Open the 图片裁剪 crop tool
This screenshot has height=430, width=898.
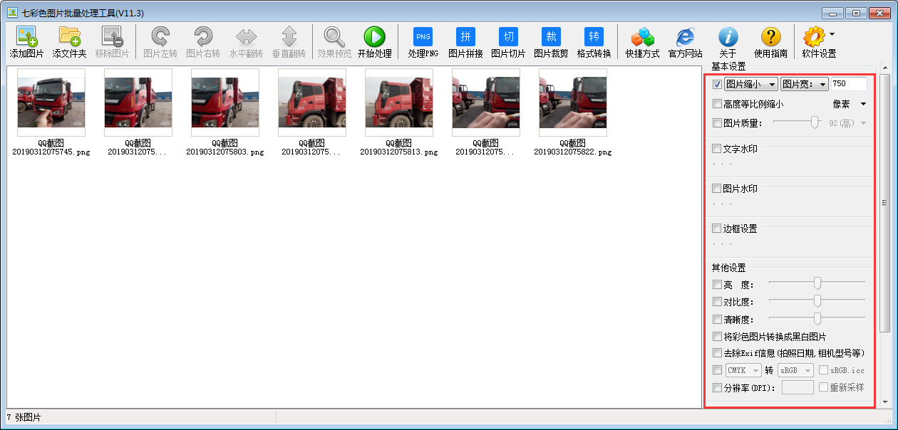551,38
